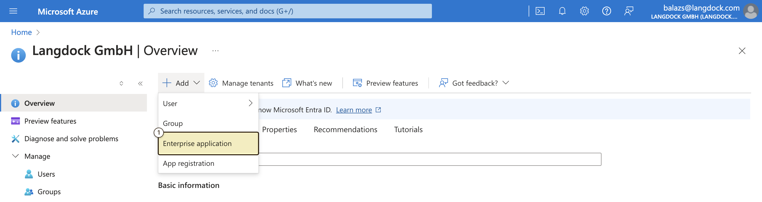This screenshot has width=762, height=202.
Task: Open the help question mark icon
Action: [x=607, y=11]
